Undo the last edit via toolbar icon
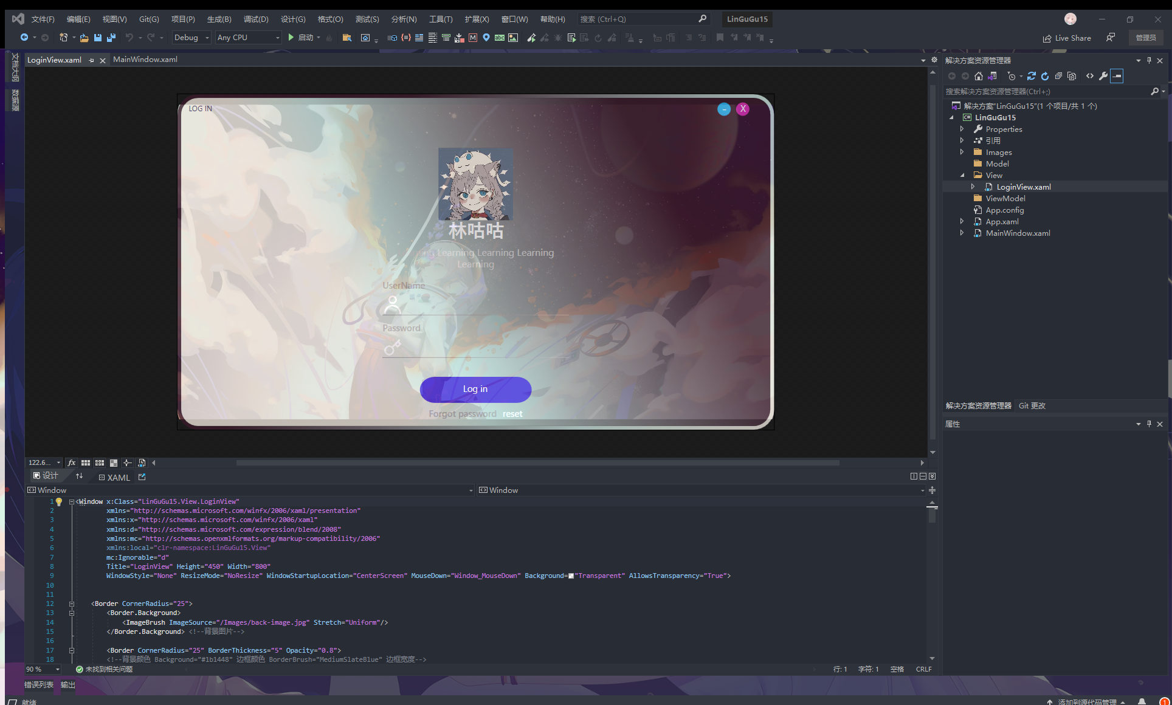The height and width of the screenshot is (705, 1172). pos(129,38)
